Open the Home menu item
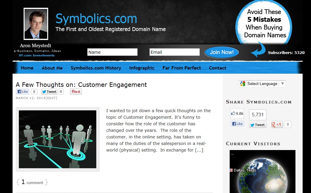Screen dimensions: 311x193 coord(27,68)
